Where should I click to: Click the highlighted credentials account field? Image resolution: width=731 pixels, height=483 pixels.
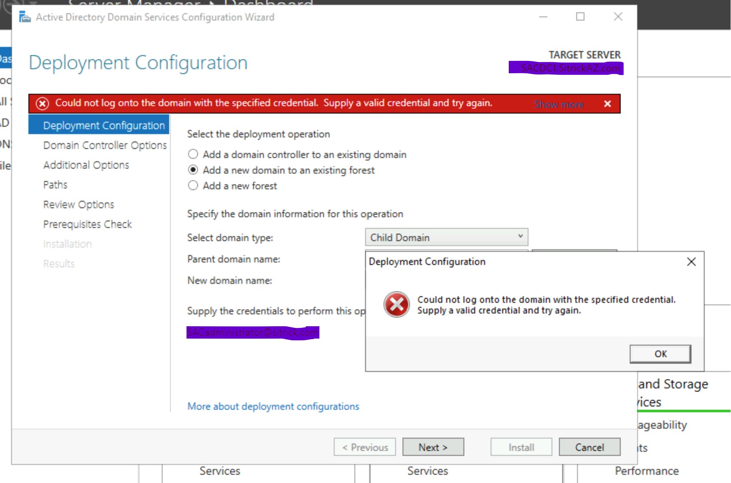(x=252, y=332)
